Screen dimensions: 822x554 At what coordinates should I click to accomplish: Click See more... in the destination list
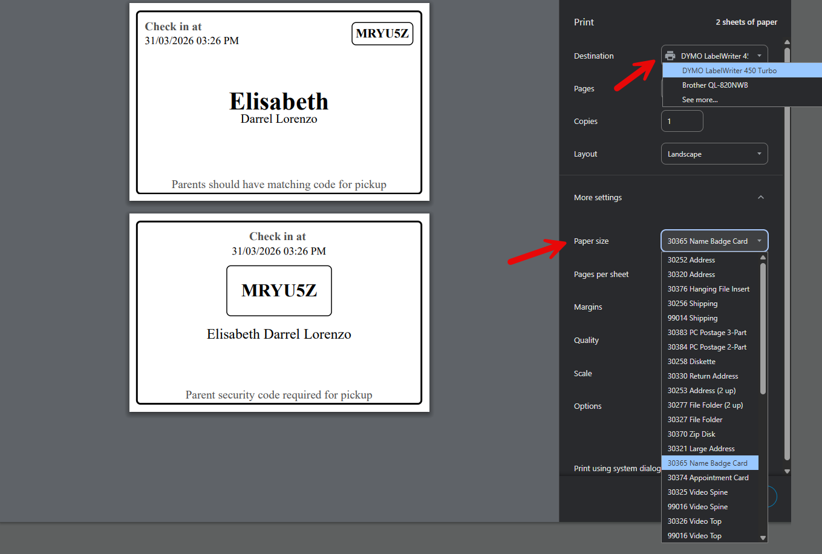pyautogui.click(x=699, y=100)
